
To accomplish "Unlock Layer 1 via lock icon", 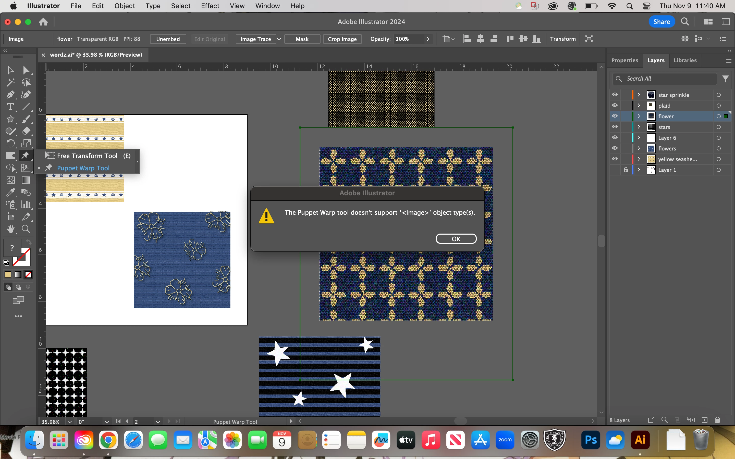I will click(626, 170).
